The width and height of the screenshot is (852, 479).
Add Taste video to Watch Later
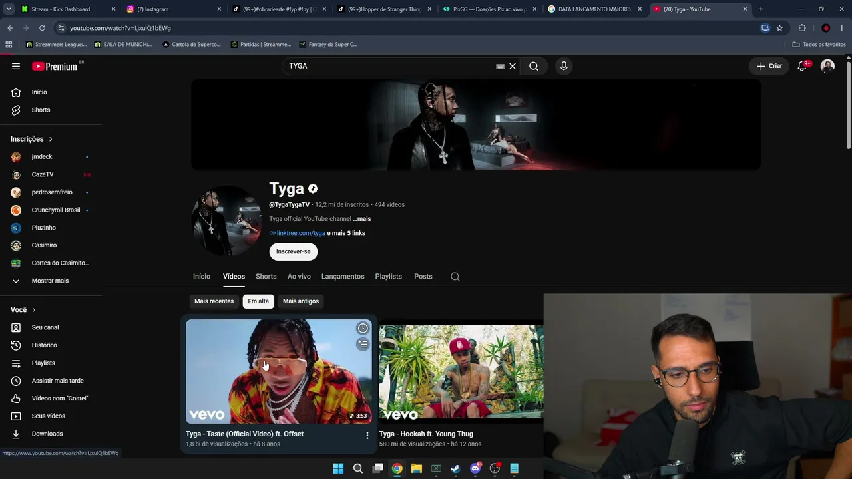click(363, 328)
